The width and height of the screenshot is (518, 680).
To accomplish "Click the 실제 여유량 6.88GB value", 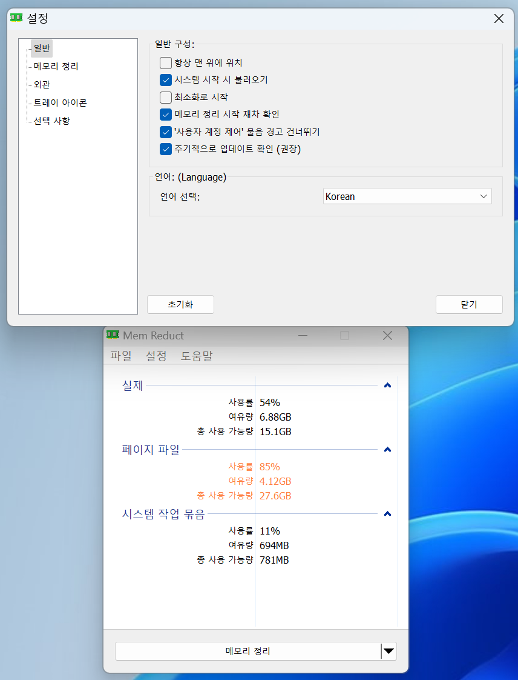I will tap(275, 417).
